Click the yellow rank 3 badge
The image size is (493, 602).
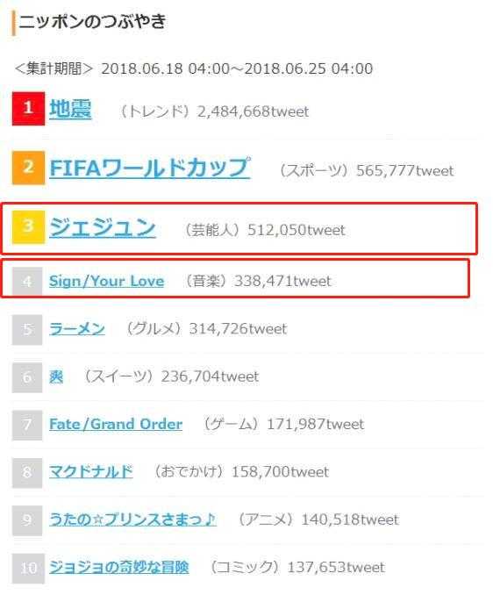(x=28, y=227)
